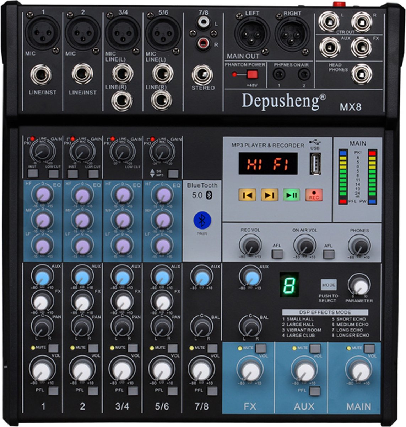406x427 pixels.
Task: Select the Depusheng brand name
Action: [x=283, y=101]
